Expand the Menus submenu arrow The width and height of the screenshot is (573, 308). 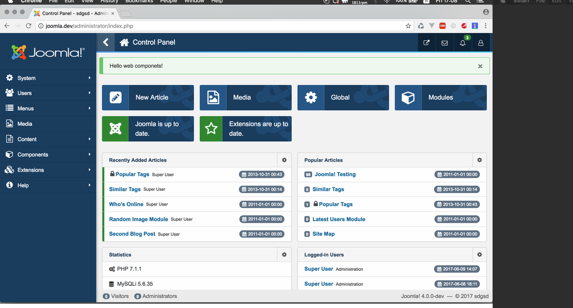[89, 108]
